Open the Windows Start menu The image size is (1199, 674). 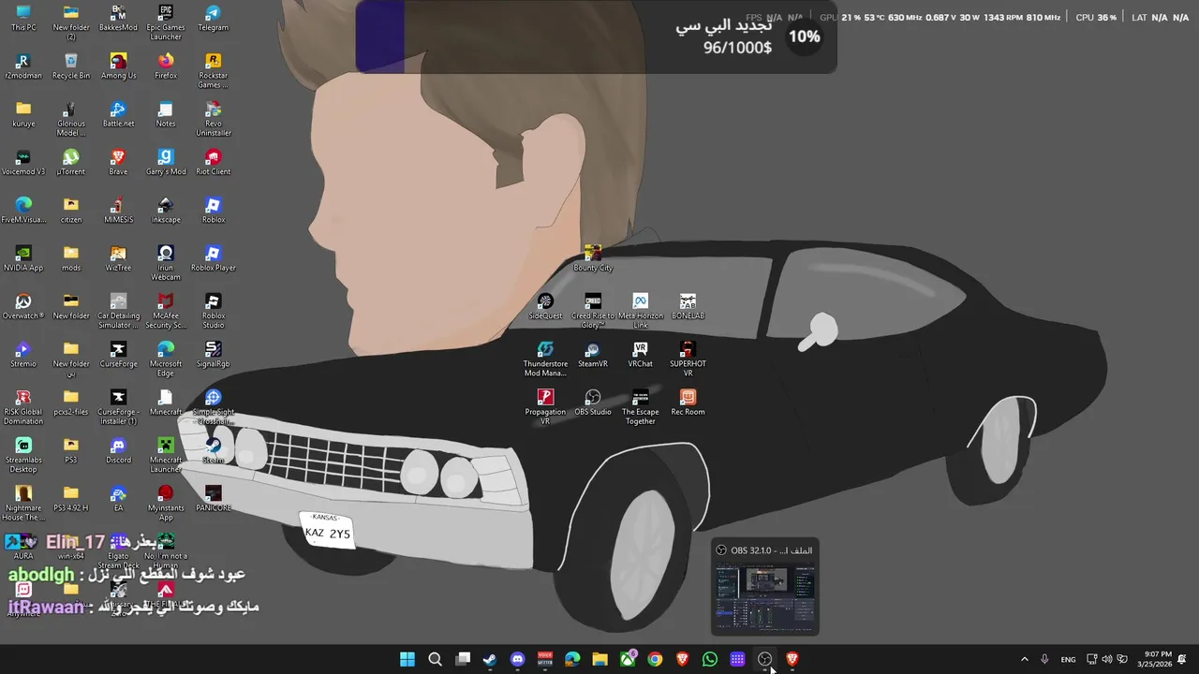click(407, 659)
